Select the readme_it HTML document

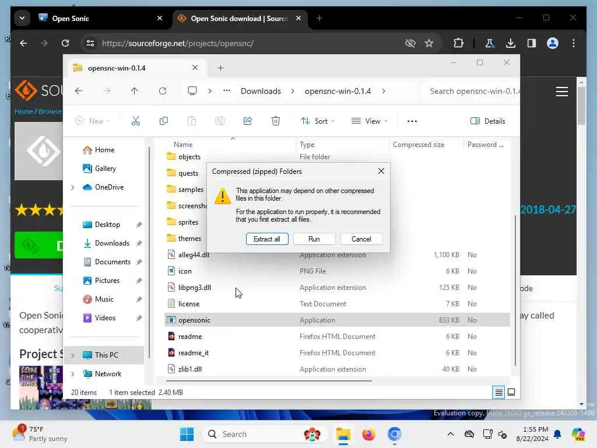[193, 353]
